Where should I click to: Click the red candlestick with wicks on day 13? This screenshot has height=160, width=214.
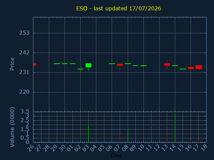pos(167,64)
